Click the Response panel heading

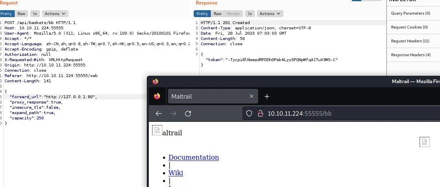click(206, 3)
